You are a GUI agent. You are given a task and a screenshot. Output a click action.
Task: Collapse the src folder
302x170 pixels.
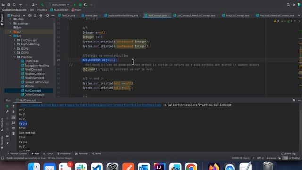pyautogui.click(x=10, y=36)
